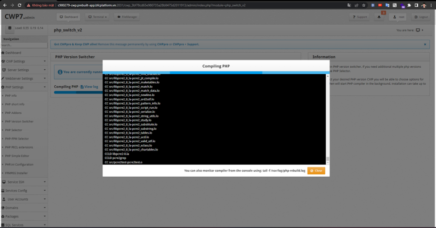The height and width of the screenshot is (228, 436).
Task: Open the Terminal dropdown in top toolbar
Action: tap(97, 17)
